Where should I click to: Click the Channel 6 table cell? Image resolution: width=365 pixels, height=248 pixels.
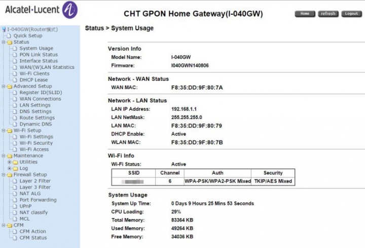point(170,181)
